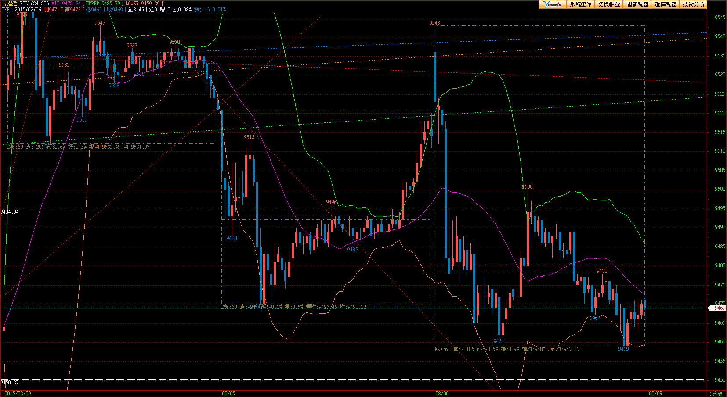Click the 2015/02/06 date in header
The height and width of the screenshot is (397, 727).
(28, 10)
